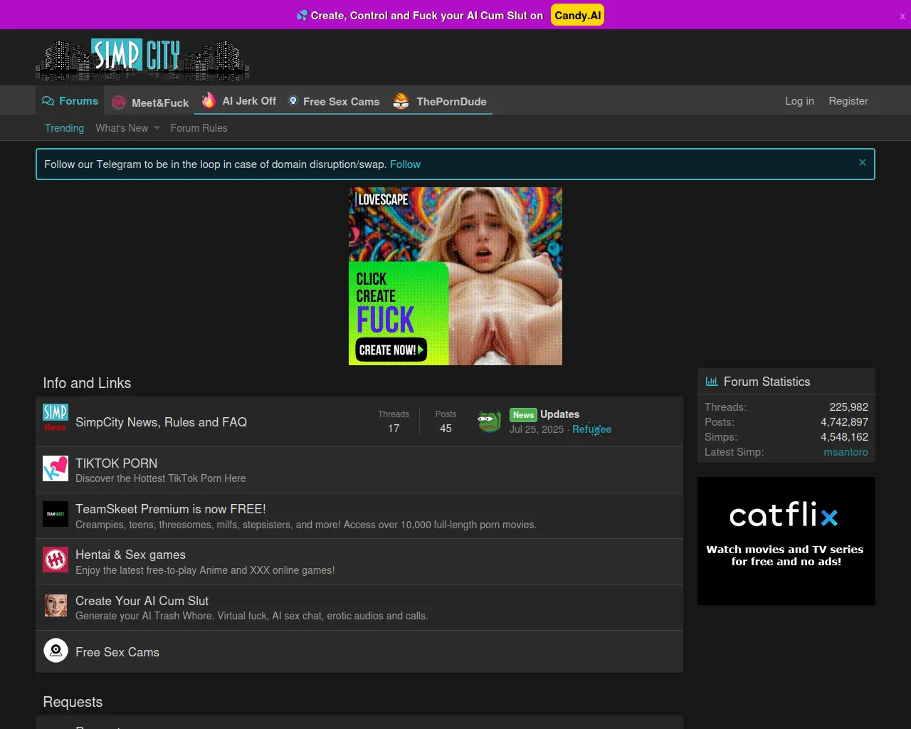Click the Register link
This screenshot has width=911, height=729.
848,101
